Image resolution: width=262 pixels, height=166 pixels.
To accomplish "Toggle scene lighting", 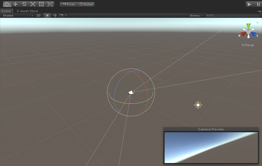I will pyautogui.click(x=47, y=15).
